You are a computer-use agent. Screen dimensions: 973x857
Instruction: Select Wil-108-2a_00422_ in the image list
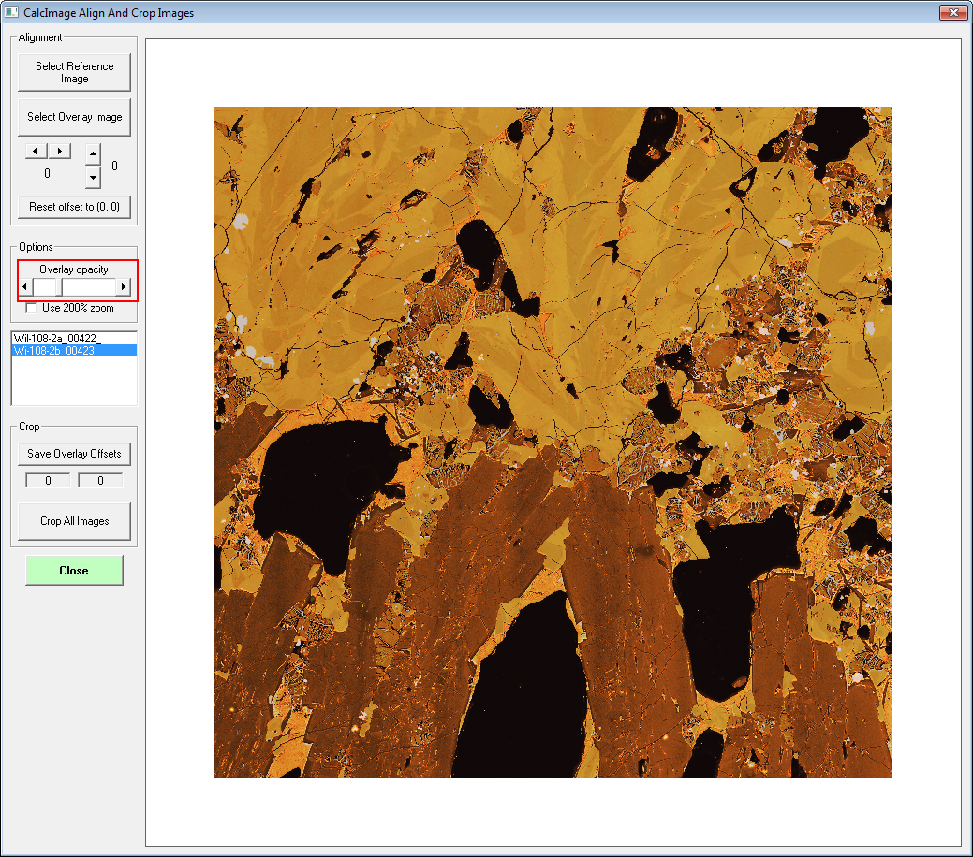56,338
